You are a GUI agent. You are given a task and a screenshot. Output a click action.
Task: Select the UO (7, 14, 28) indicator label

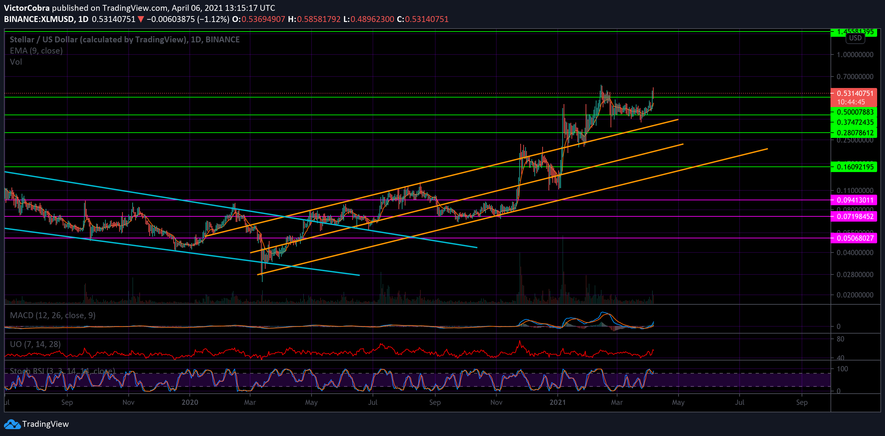coord(35,344)
